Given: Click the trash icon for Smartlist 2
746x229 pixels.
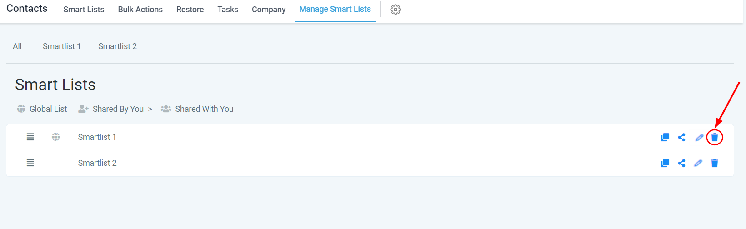Looking at the screenshot, I should [x=715, y=163].
